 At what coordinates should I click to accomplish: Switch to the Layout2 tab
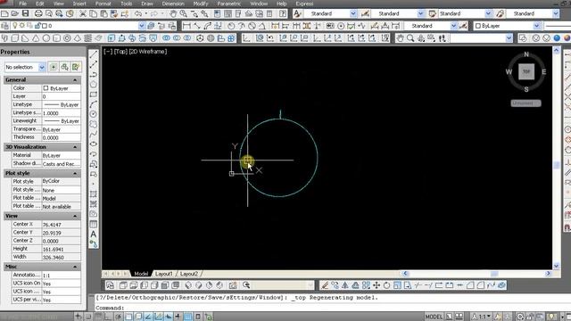coord(189,274)
